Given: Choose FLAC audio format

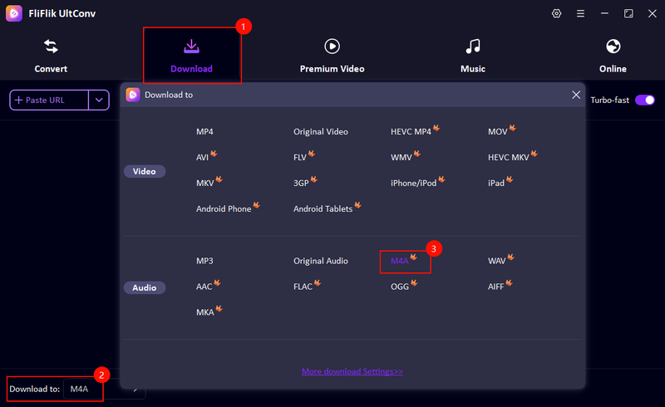Looking at the screenshot, I should click(303, 287).
